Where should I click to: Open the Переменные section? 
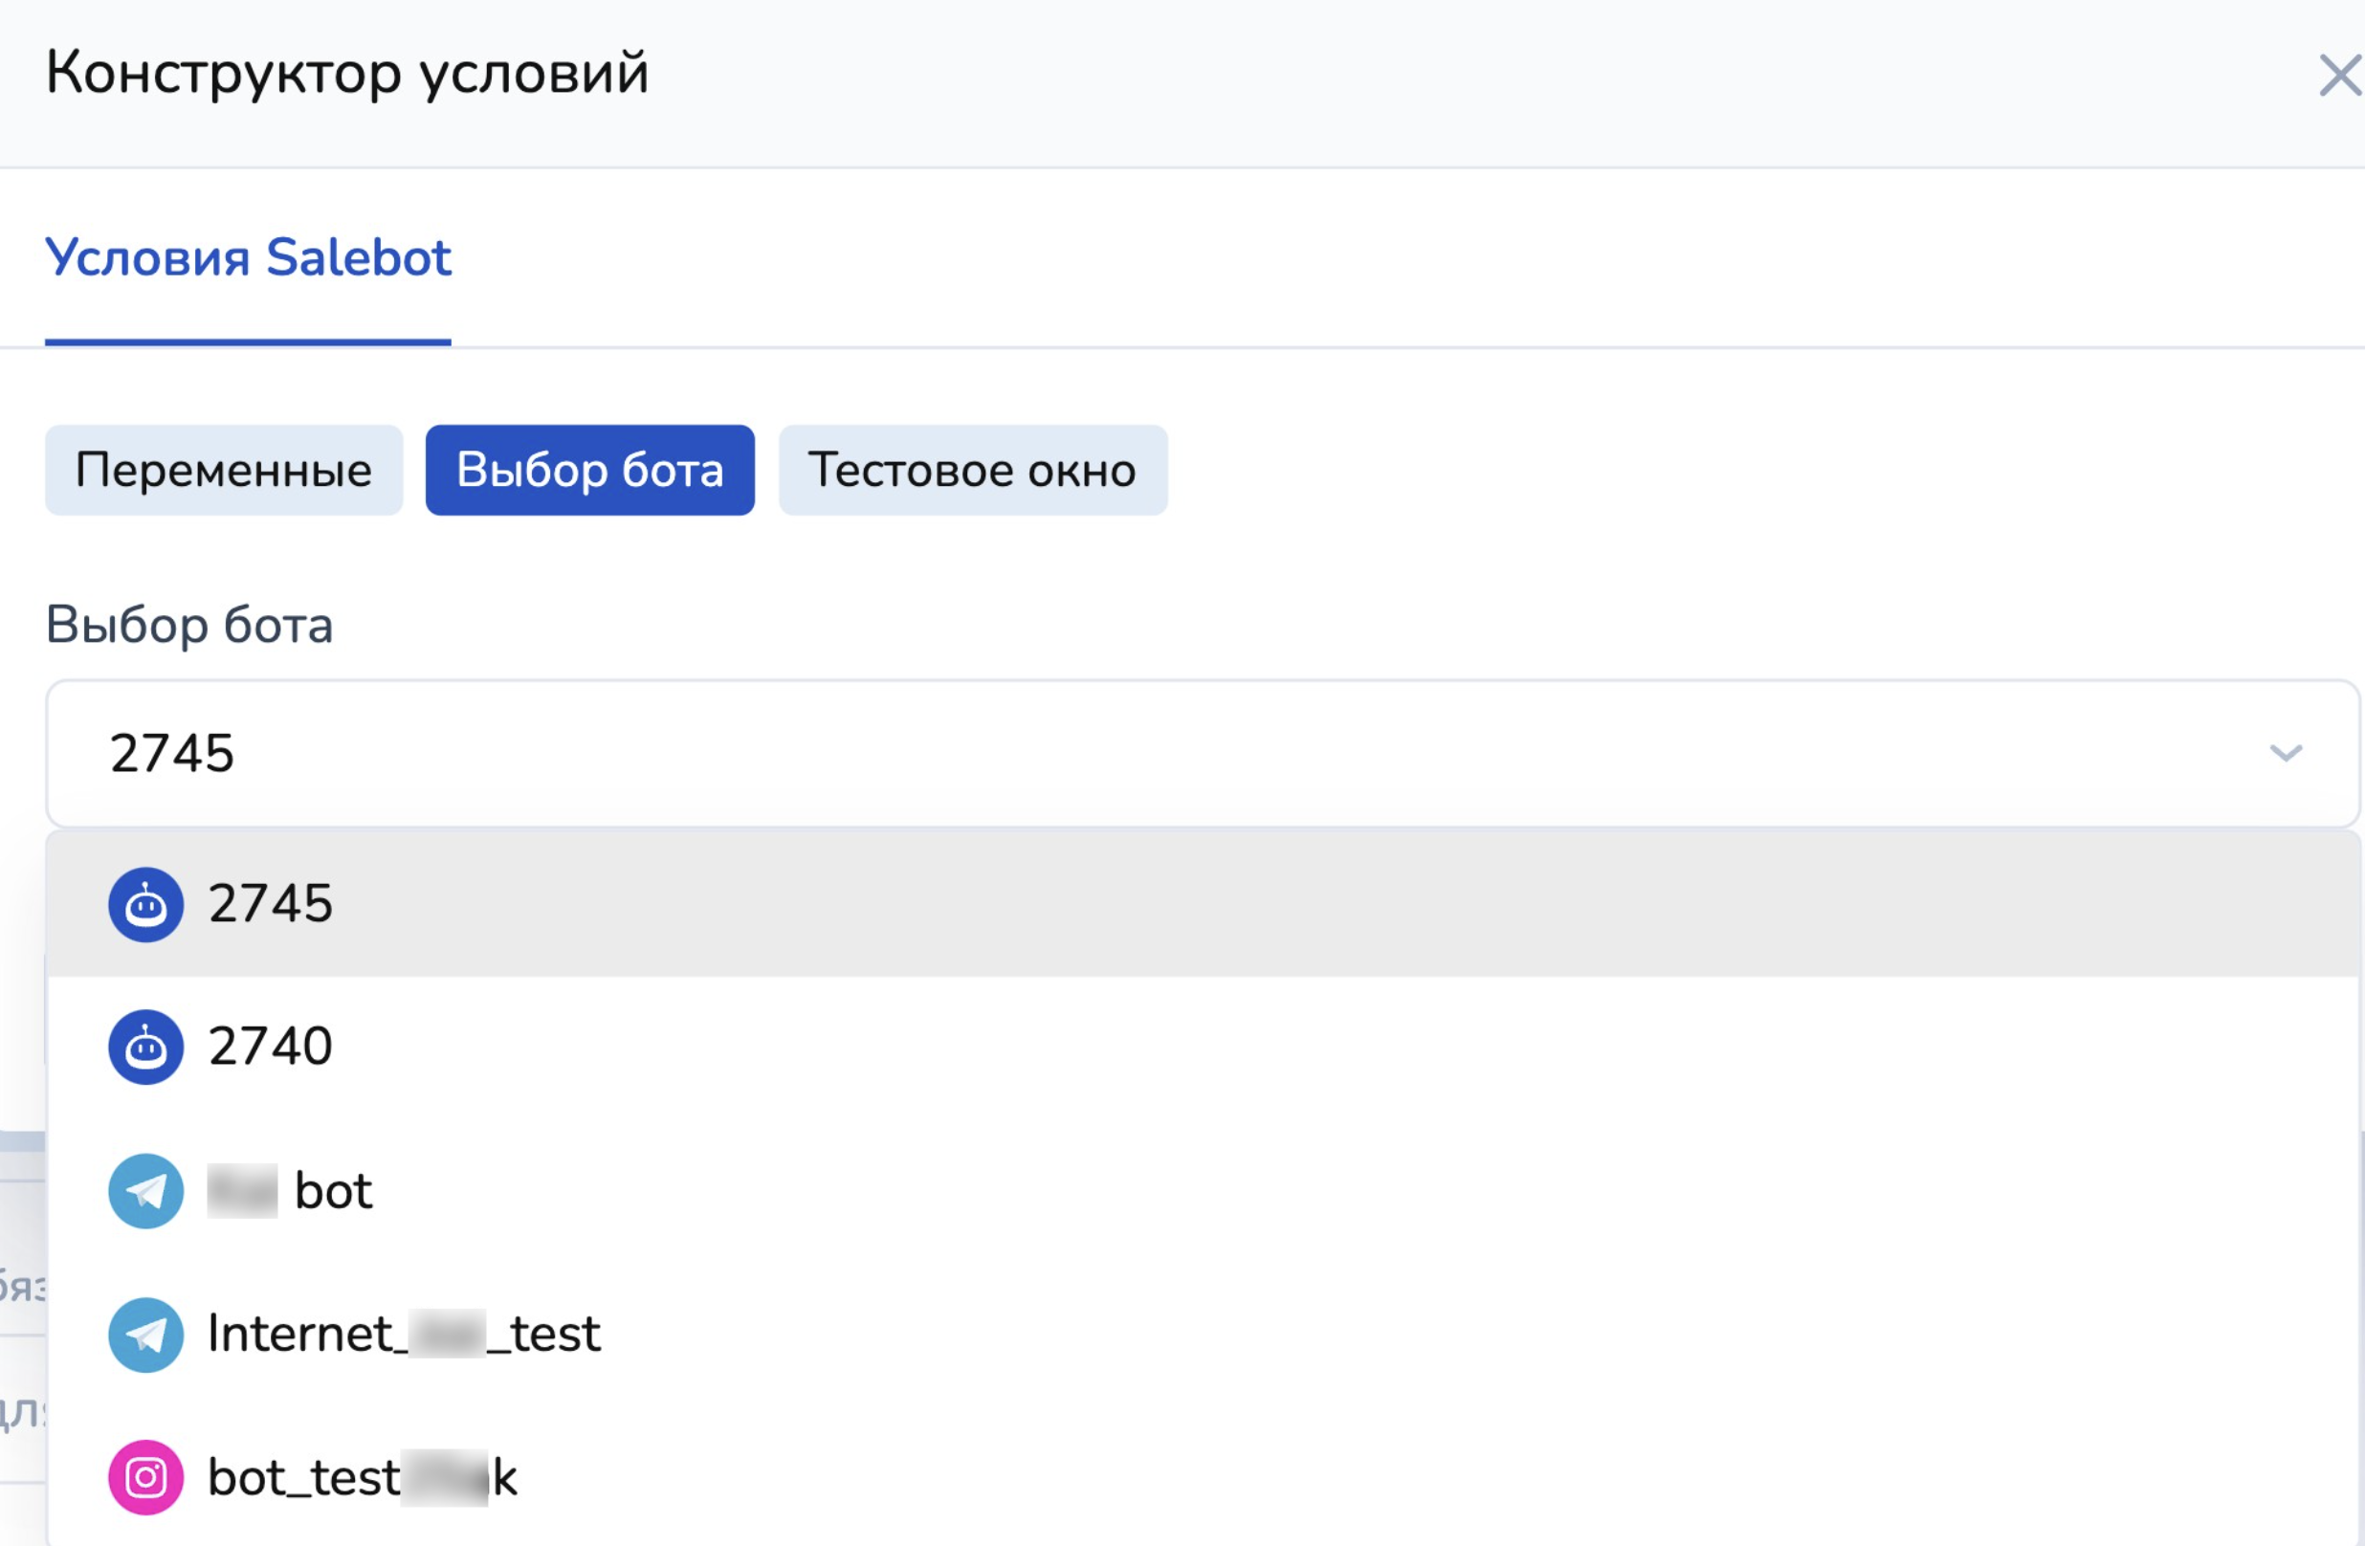tap(224, 470)
